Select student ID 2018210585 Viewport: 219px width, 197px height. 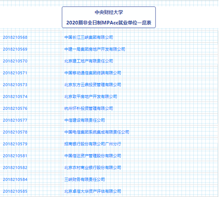(15, 191)
